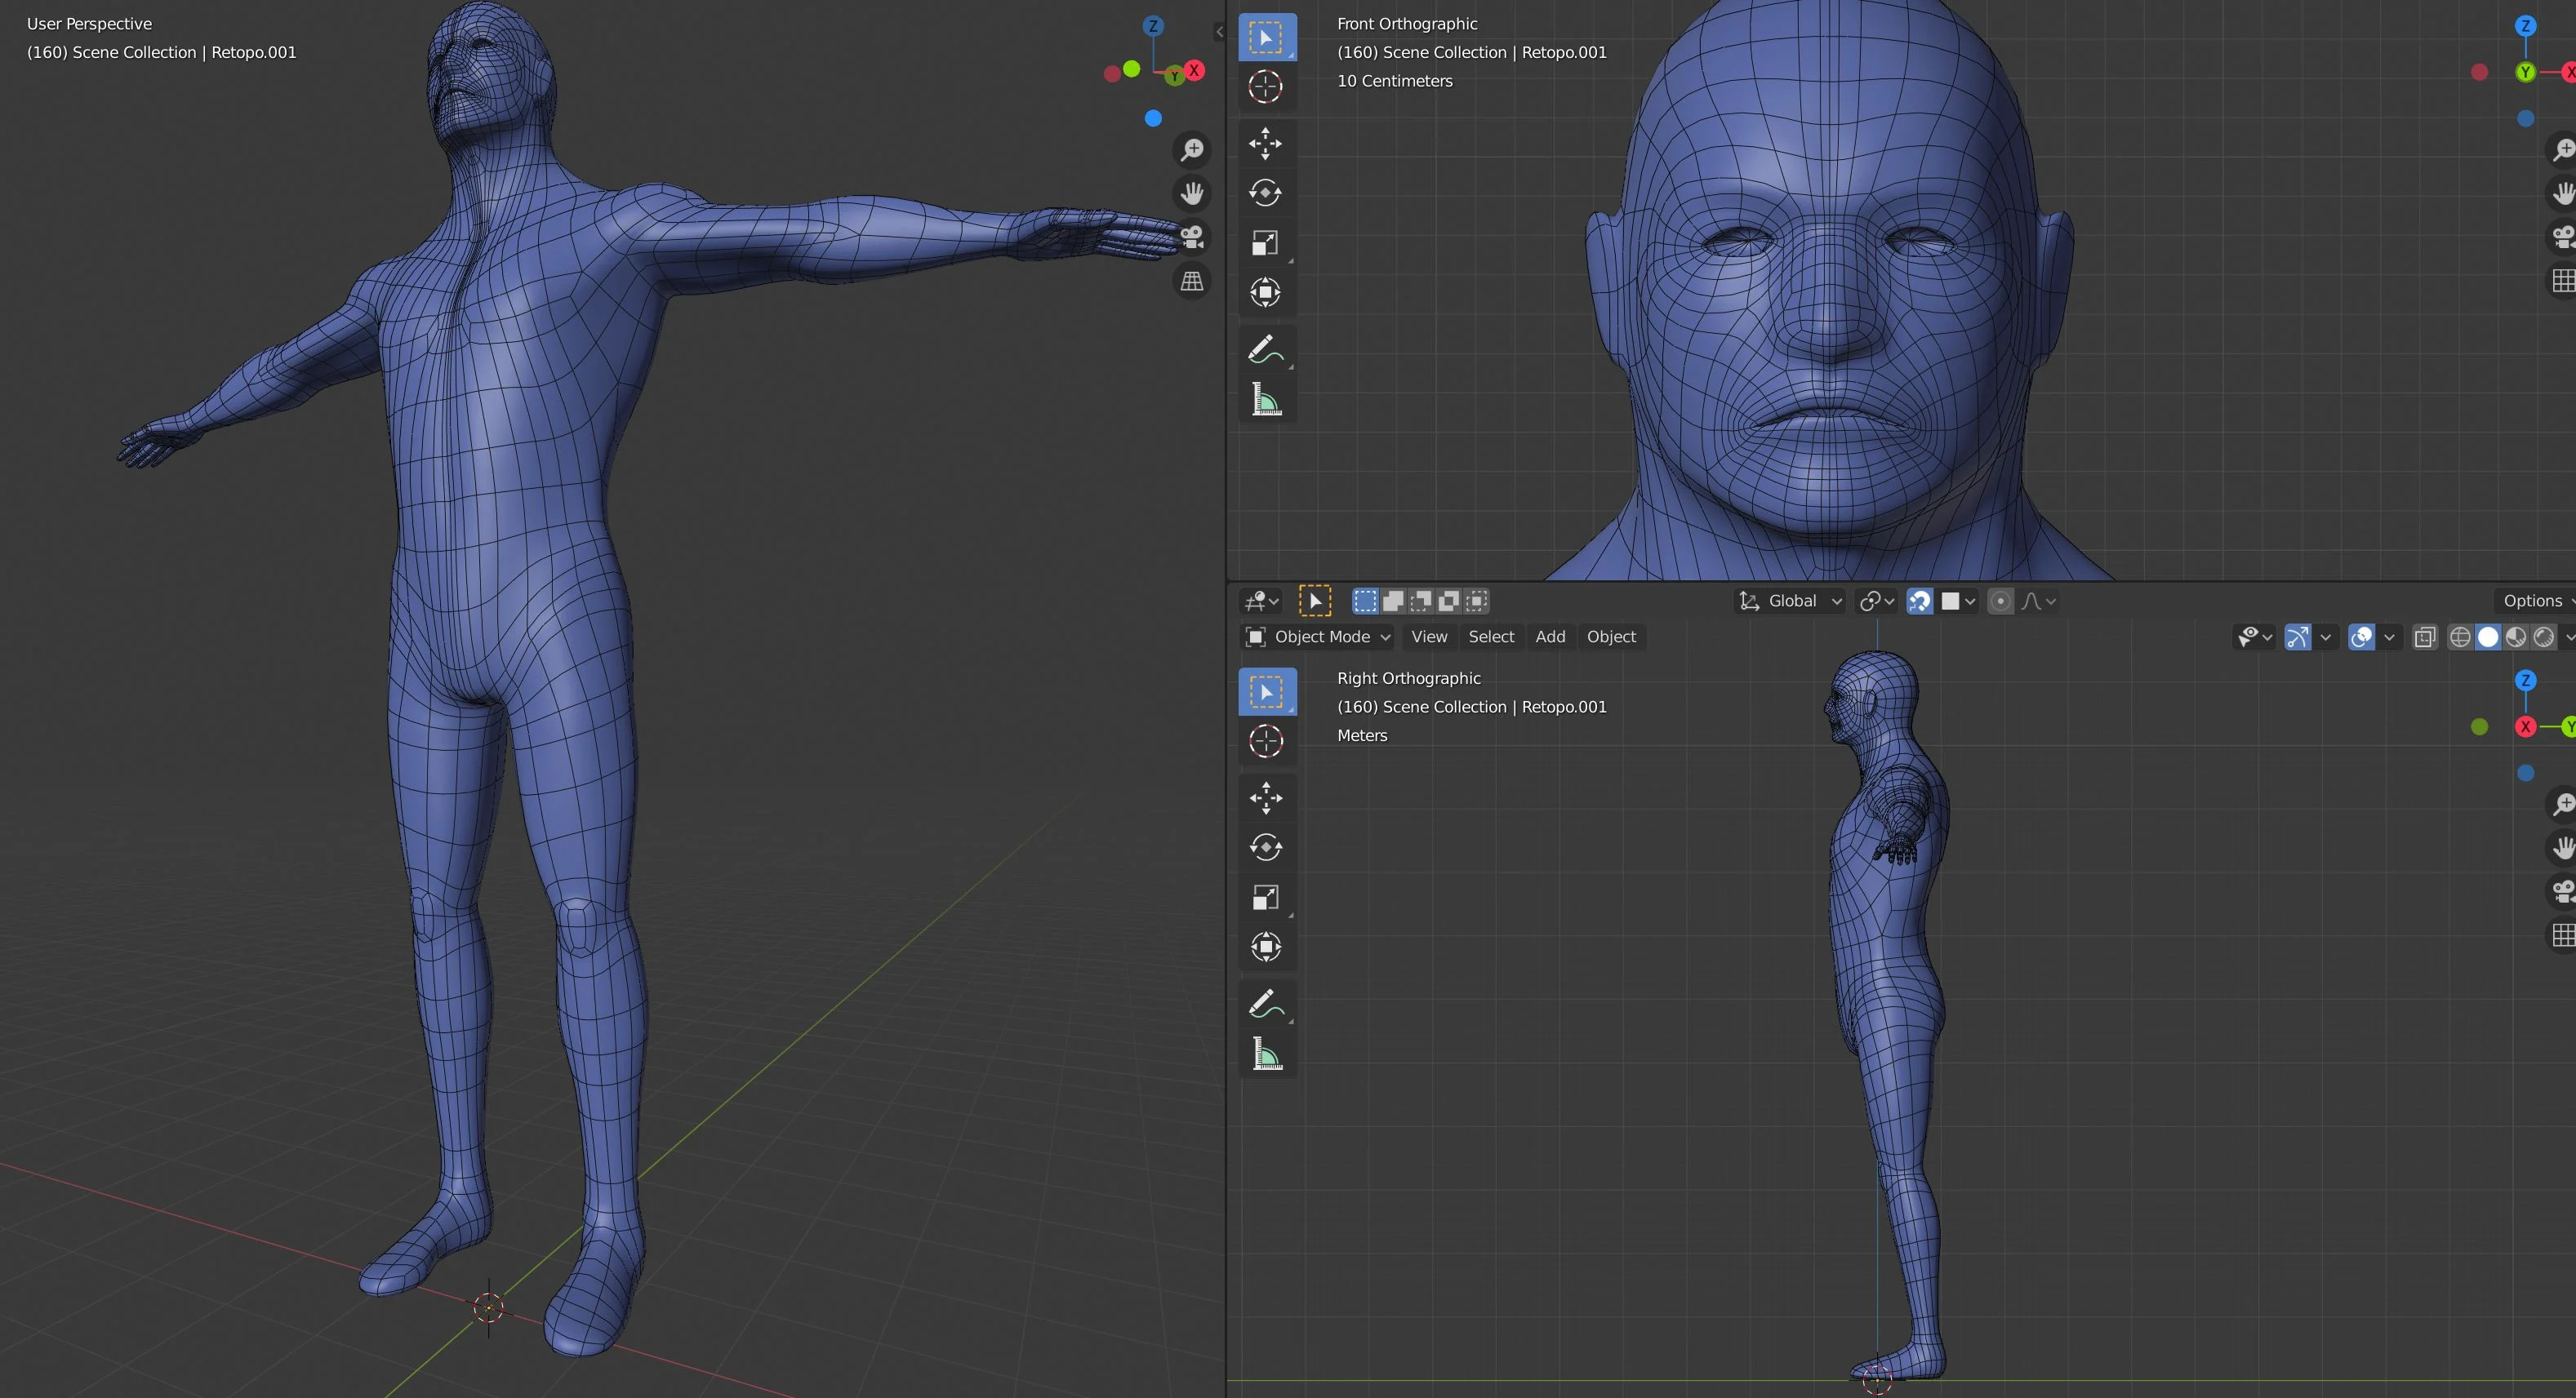Set selection mode to extend existing selection
2576x1398 pixels.
pyautogui.click(x=1393, y=601)
